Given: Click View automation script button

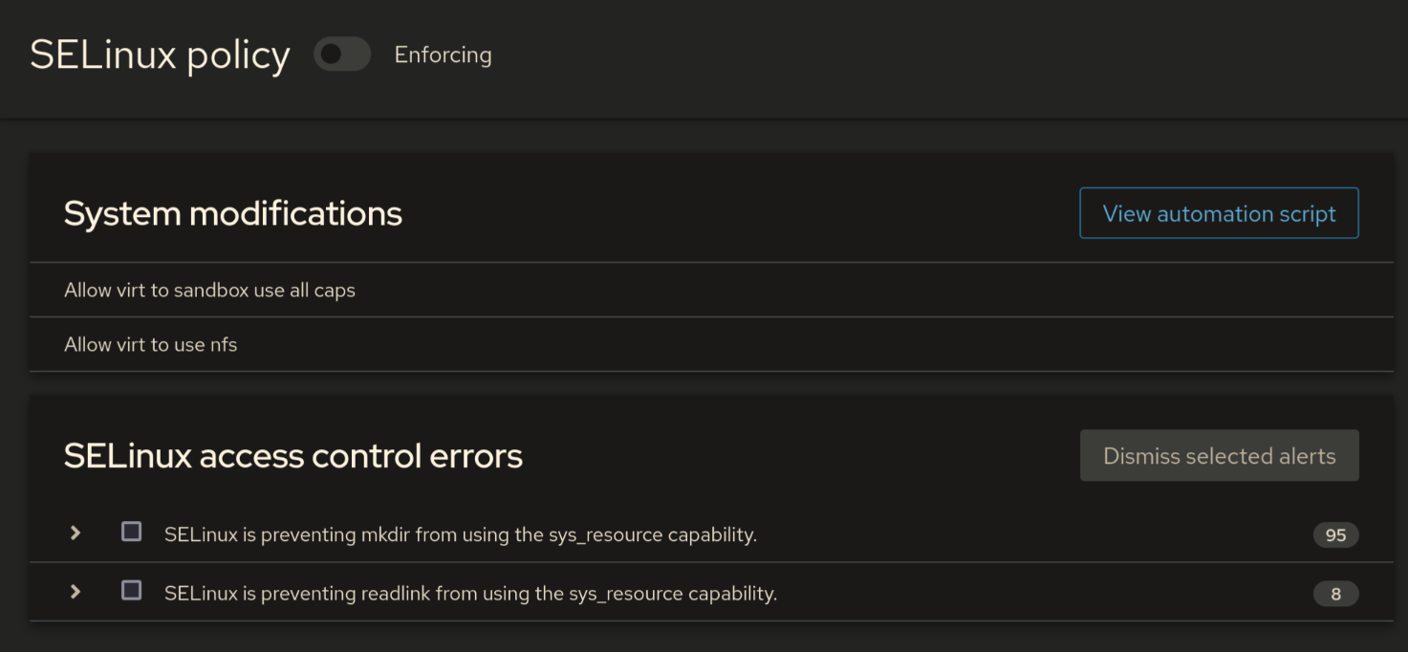Looking at the screenshot, I should point(1219,213).
